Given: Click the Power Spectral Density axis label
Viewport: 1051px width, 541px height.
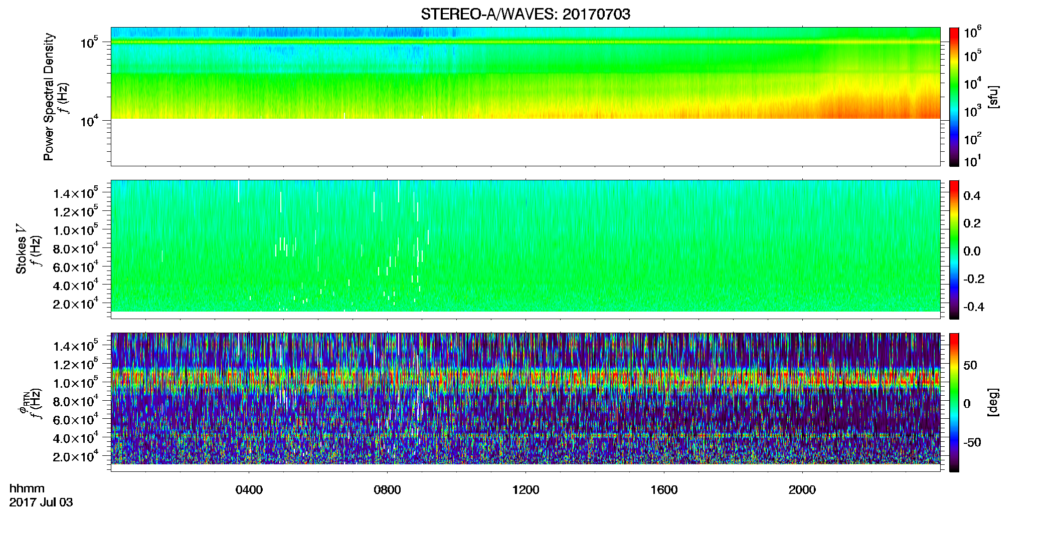Looking at the screenshot, I should click(49, 97).
